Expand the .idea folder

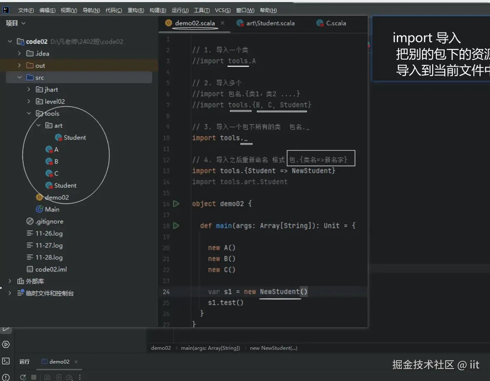pyautogui.click(x=20, y=53)
